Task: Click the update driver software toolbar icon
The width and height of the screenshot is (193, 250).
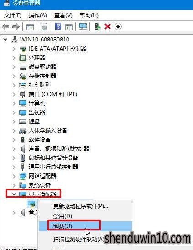Action: pos(98,26)
